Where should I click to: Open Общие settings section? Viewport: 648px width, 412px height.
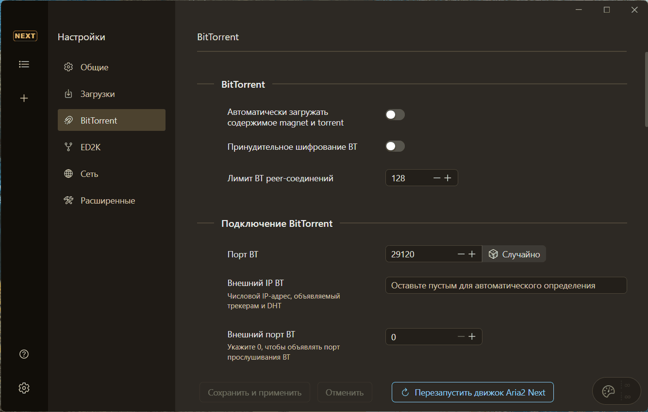(x=112, y=67)
